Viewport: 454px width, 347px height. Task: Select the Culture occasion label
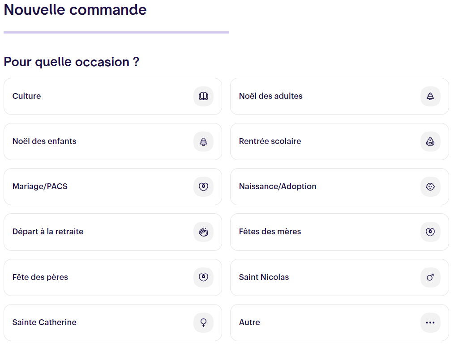26,96
